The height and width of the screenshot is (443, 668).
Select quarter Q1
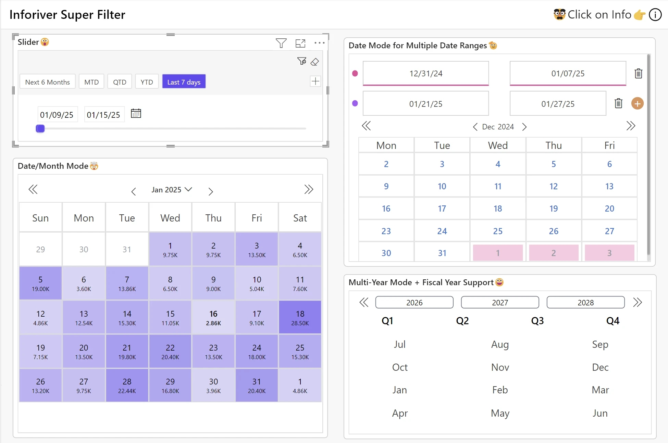click(387, 321)
